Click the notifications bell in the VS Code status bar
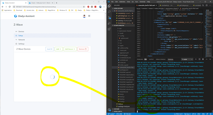 (x=211, y=114)
